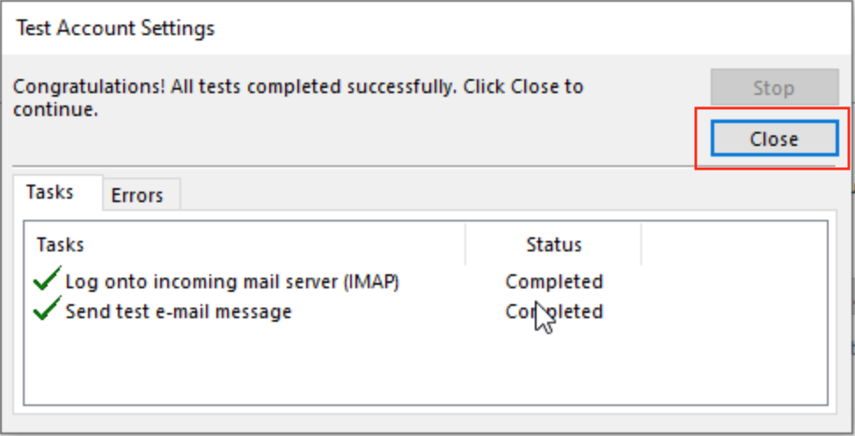Click the blank column header right of Status

point(734,243)
